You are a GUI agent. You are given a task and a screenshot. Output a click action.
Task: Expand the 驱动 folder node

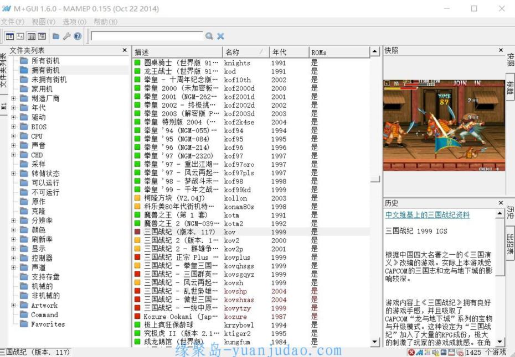13,117
